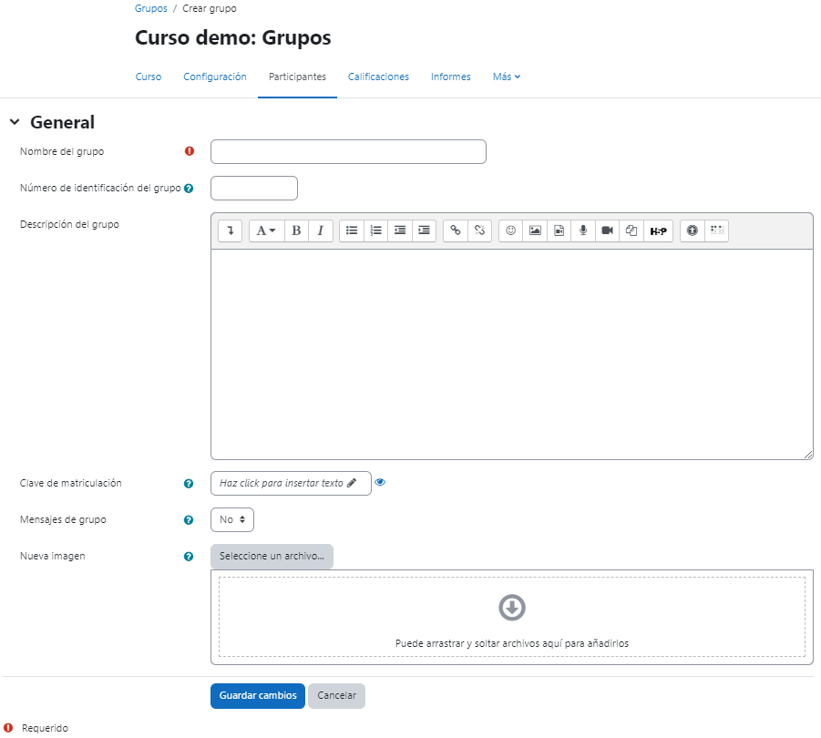Switch to the Calificaciones tab
The width and height of the screenshot is (821, 738).
click(378, 77)
